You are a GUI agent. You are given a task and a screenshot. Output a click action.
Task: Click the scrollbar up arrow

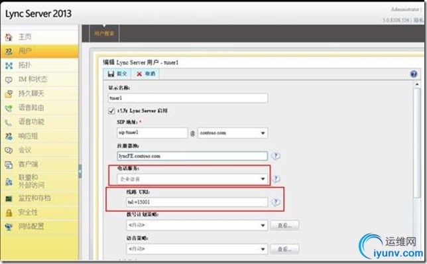tap(417, 84)
